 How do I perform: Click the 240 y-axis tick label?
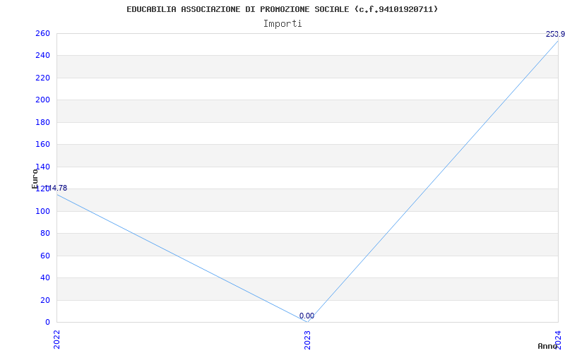coord(42,56)
